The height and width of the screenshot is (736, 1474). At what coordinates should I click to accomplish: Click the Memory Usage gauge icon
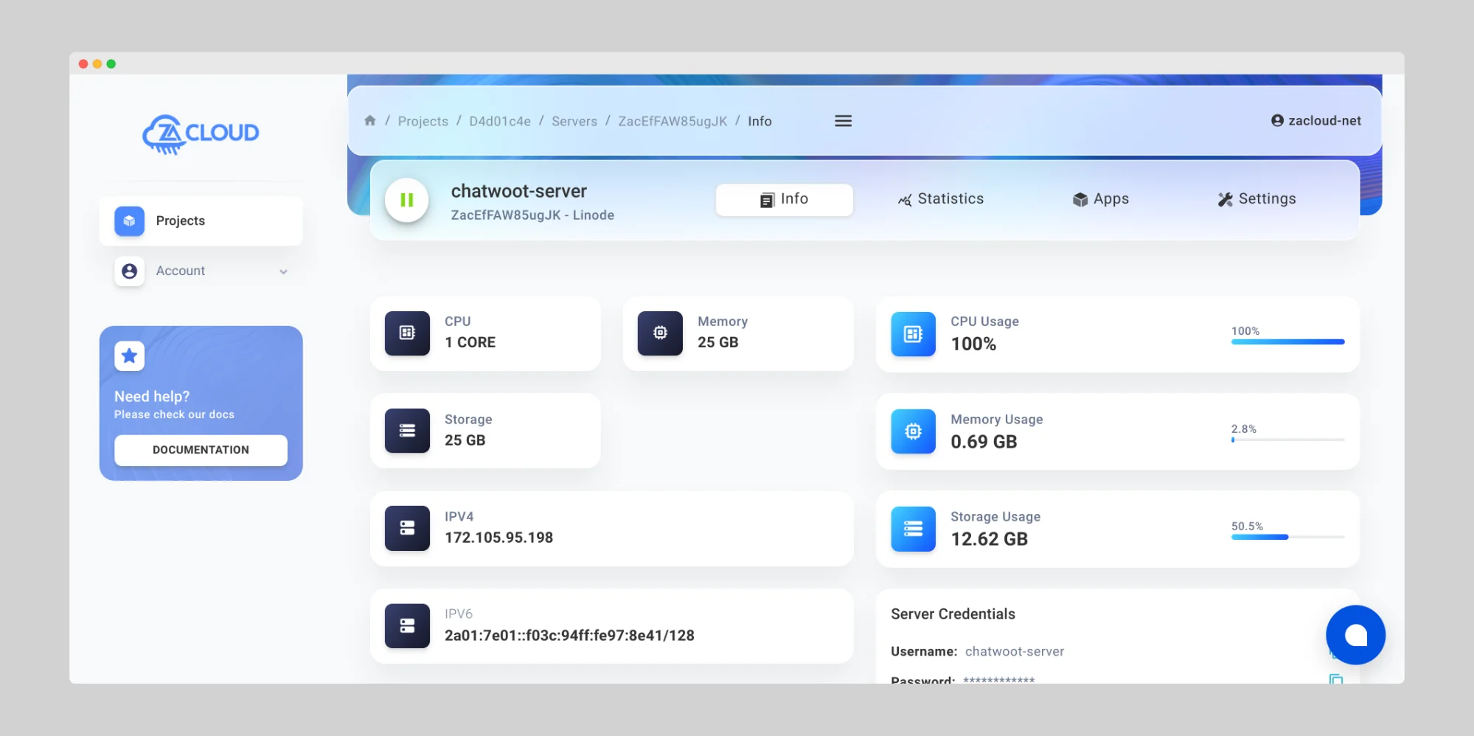(912, 431)
